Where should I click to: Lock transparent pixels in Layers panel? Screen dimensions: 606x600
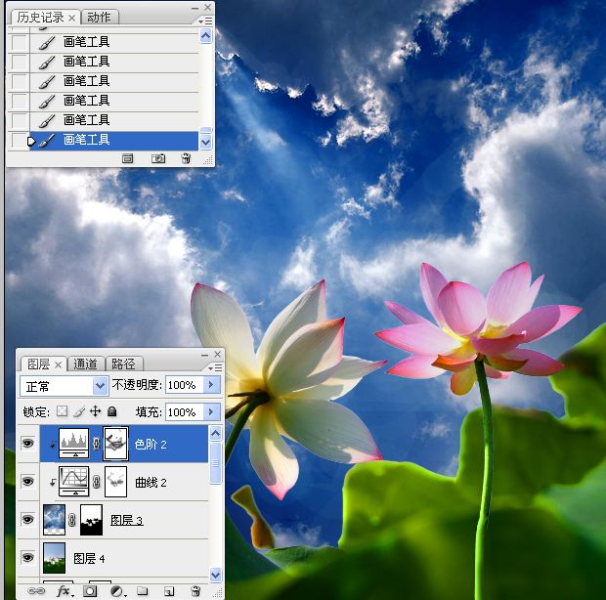[62, 411]
